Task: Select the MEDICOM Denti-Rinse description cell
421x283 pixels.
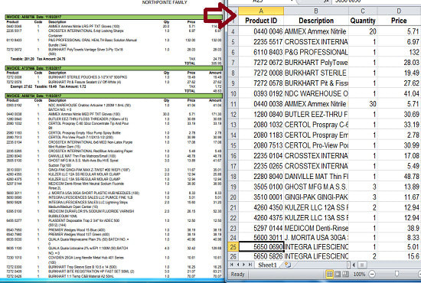Action: pos(316,228)
